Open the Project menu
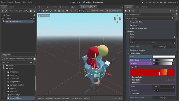The image size is (179, 101). click(x=10, y=2)
